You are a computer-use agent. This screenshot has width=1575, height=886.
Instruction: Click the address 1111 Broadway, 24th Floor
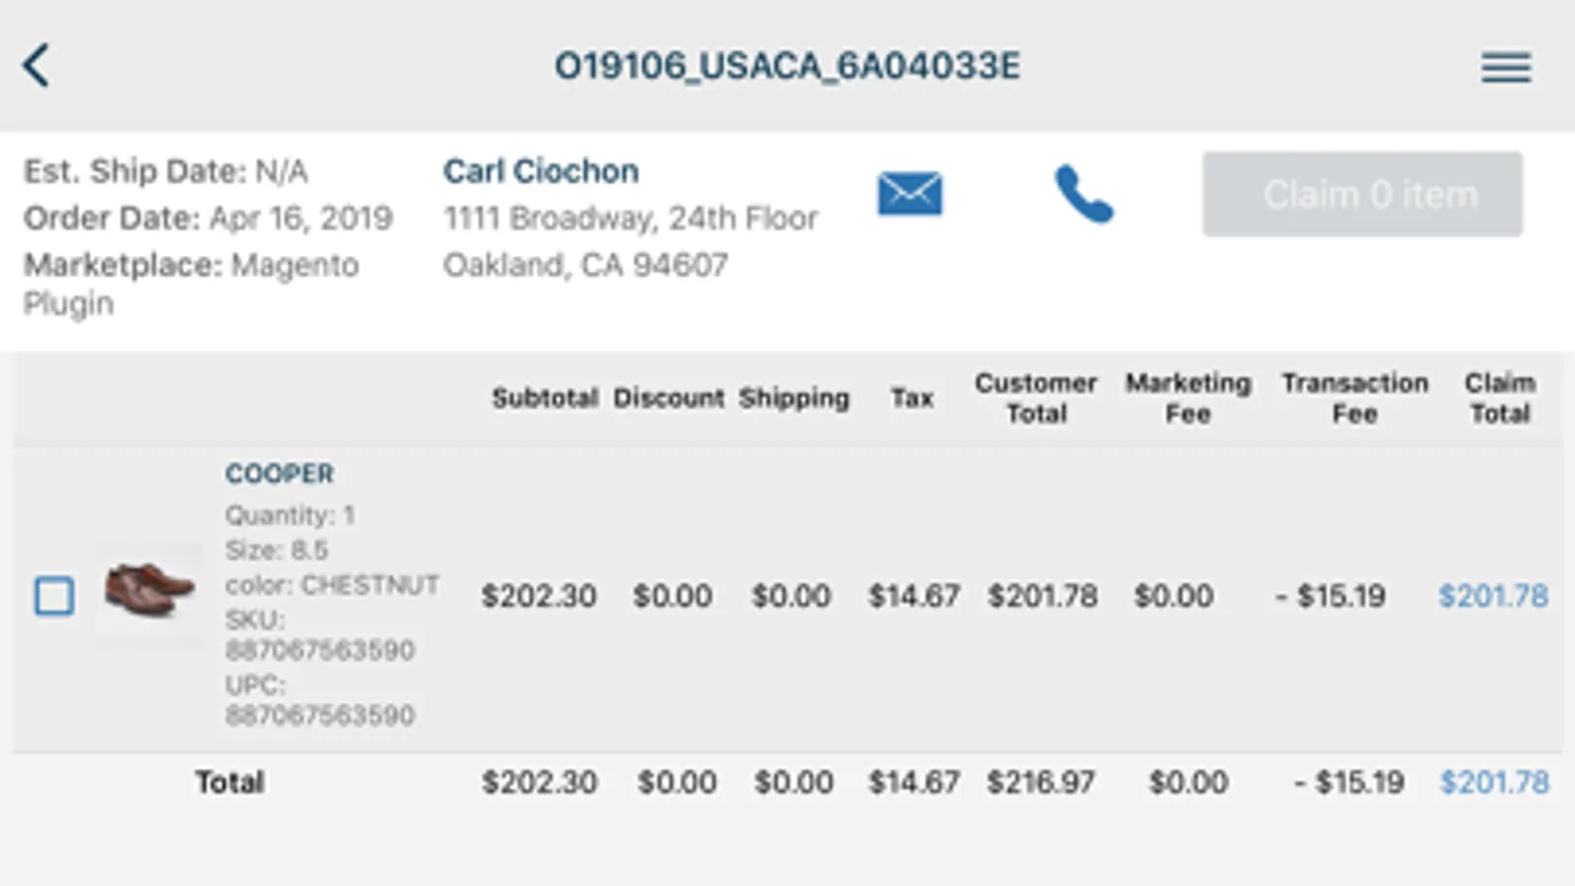coord(630,218)
